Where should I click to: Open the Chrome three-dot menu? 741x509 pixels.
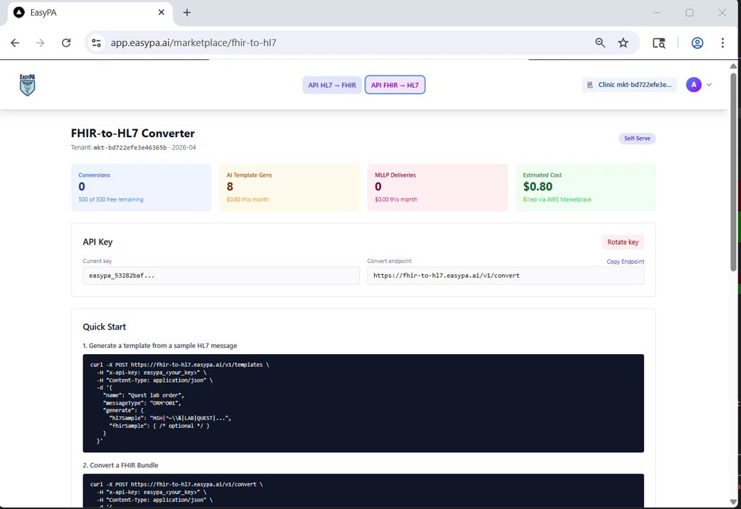pyautogui.click(x=723, y=43)
